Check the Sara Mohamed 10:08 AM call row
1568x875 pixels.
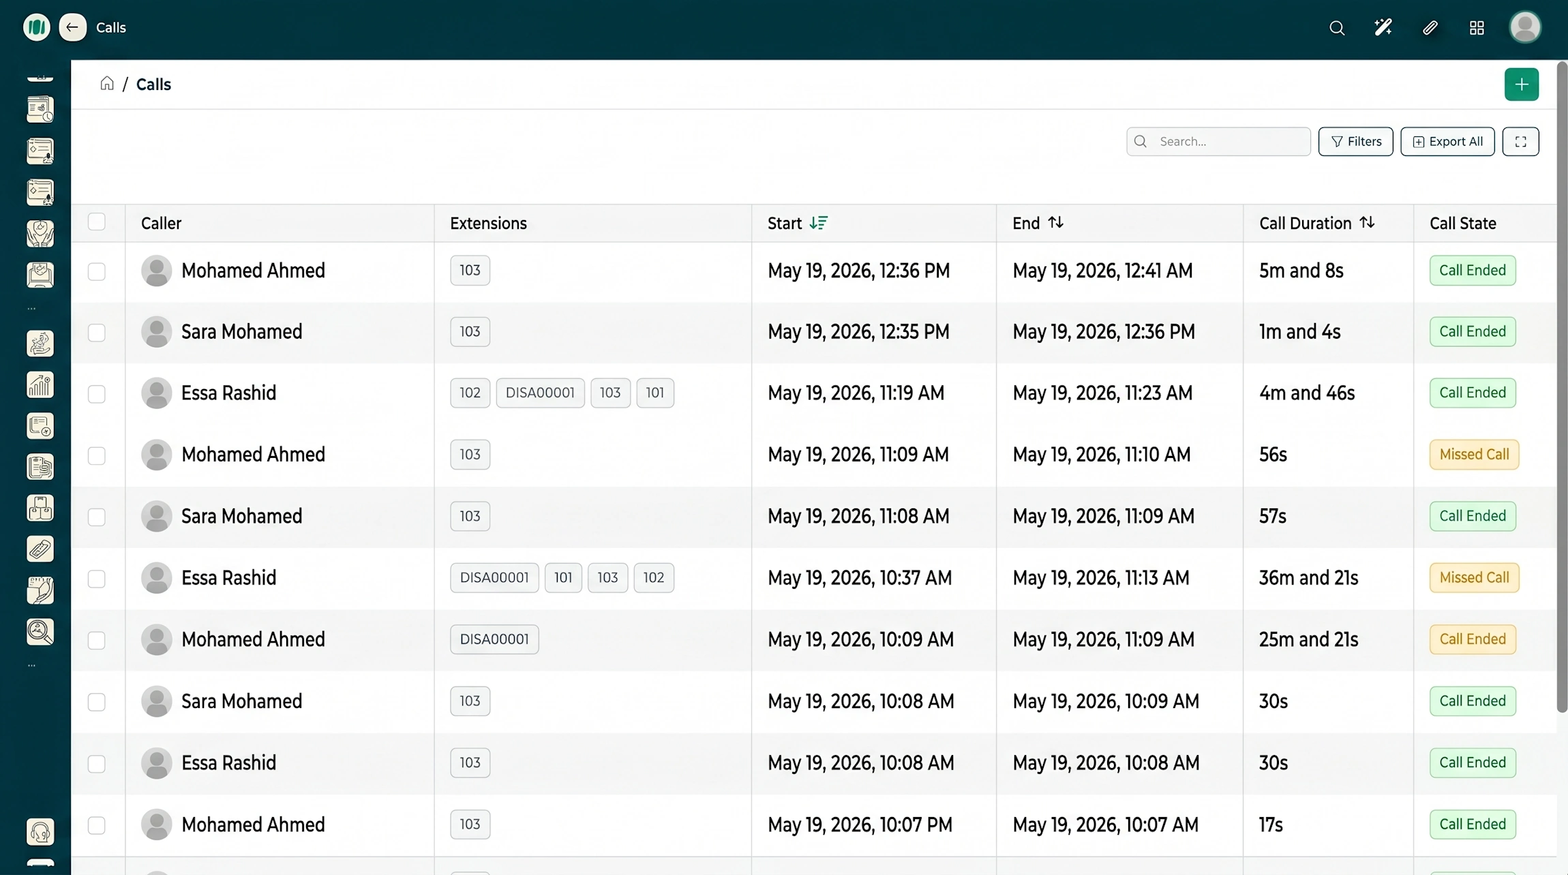(x=97, y=702)
